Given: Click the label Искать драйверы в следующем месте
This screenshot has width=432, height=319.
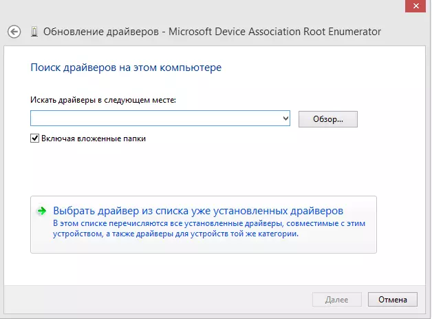Looking at the screenshot, I should [104, 101].
